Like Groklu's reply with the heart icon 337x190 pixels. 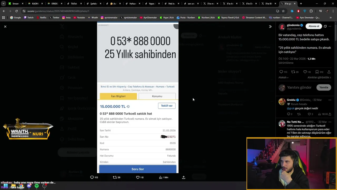pyautogui.click(x=309, y=114)
